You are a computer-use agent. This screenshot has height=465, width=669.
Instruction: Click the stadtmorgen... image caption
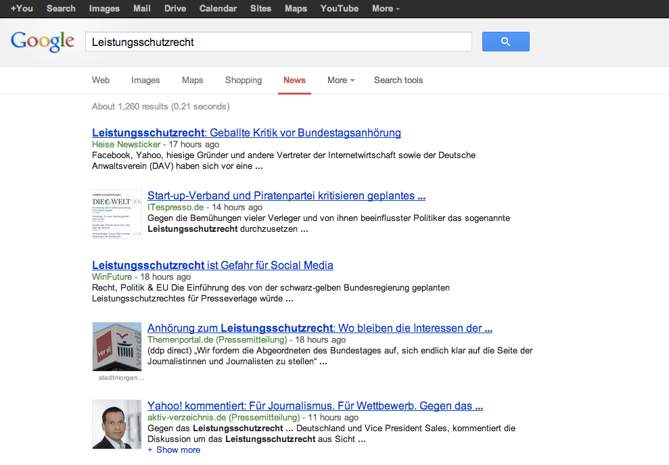click(122, 378)
